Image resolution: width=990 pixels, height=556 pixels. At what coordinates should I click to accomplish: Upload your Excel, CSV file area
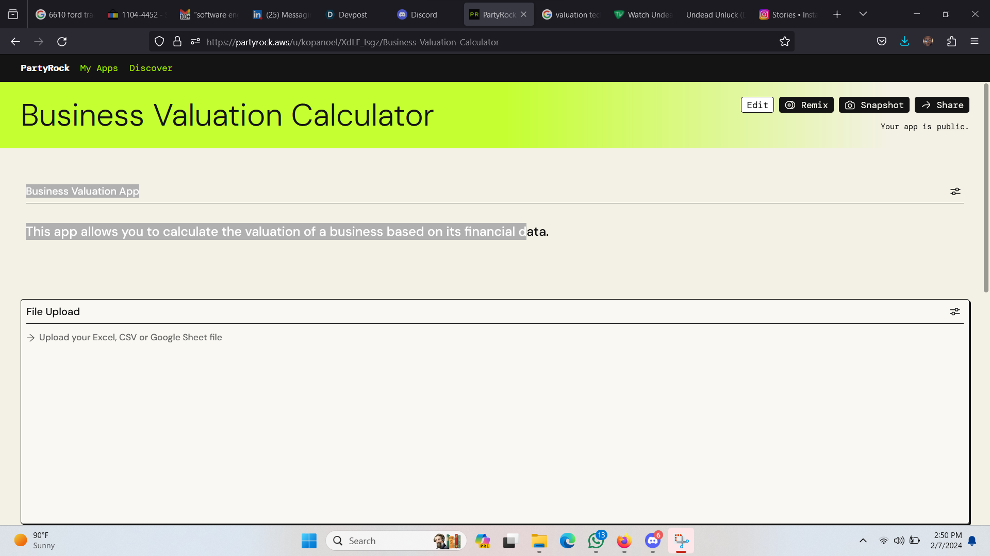(x=130, y=337)
